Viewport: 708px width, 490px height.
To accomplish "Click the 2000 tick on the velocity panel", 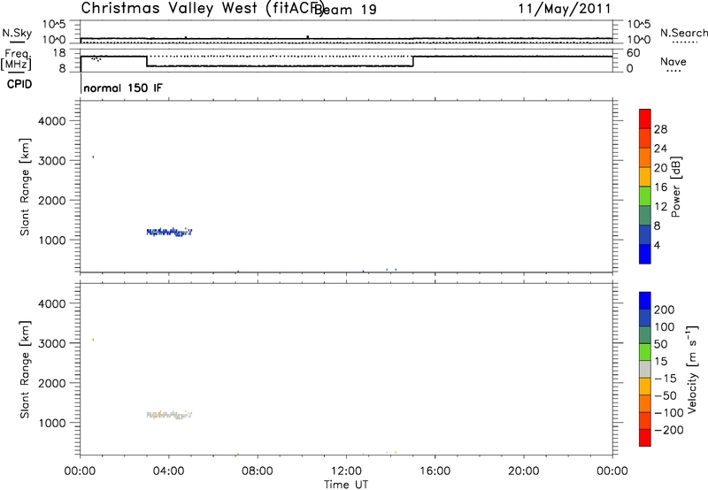I will coord(52,383).
